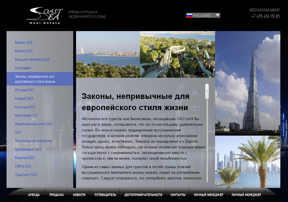Open Религия ОАЭ sidebar link
The width and height of the screenshot is (288, 202).
point(25,158)
